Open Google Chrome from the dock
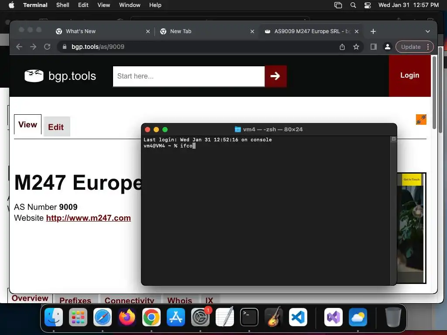 pos(151,317)
